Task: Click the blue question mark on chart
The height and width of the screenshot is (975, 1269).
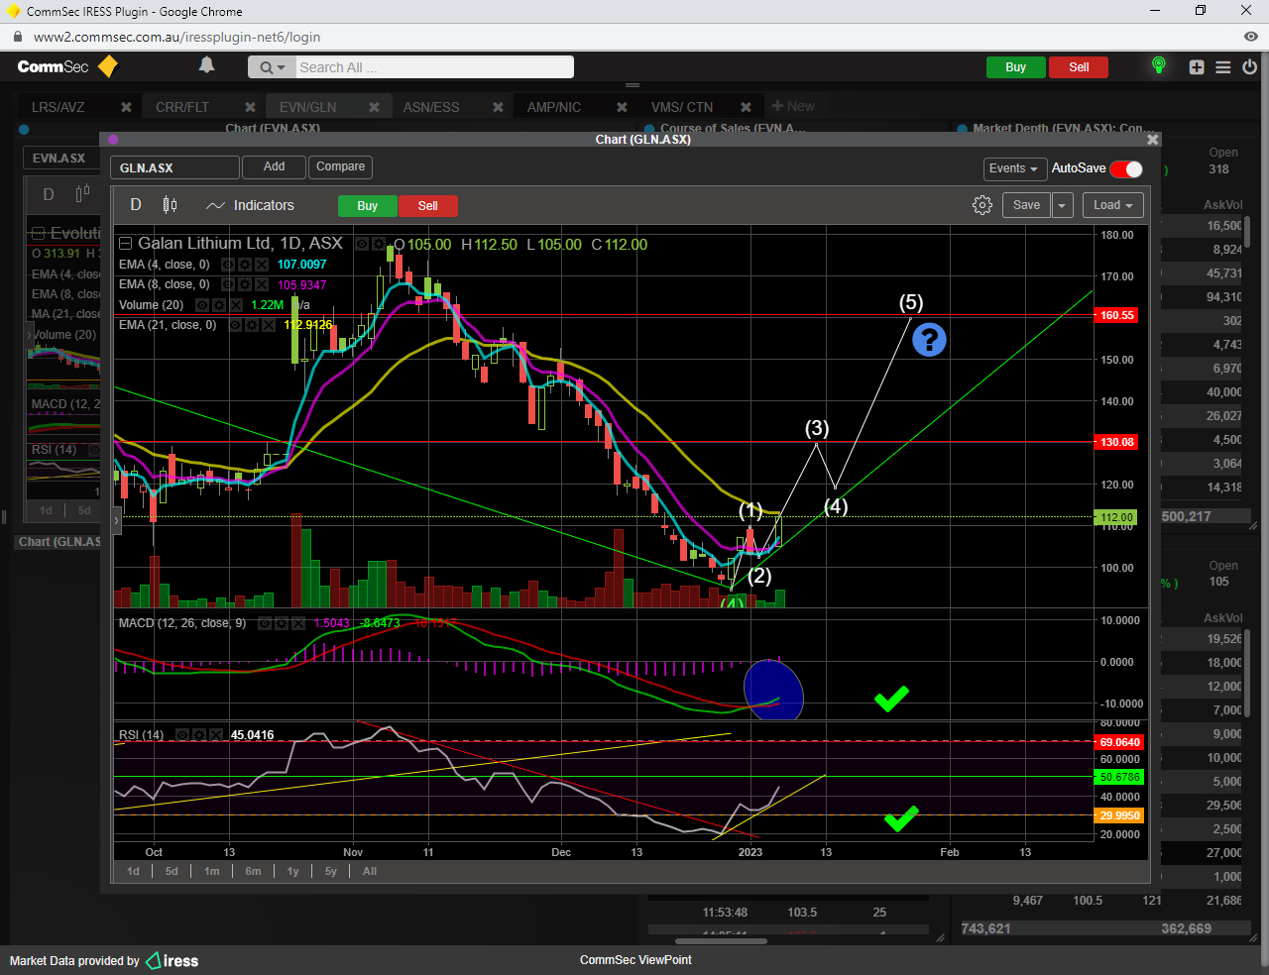Action: click(x=929, y=340)
